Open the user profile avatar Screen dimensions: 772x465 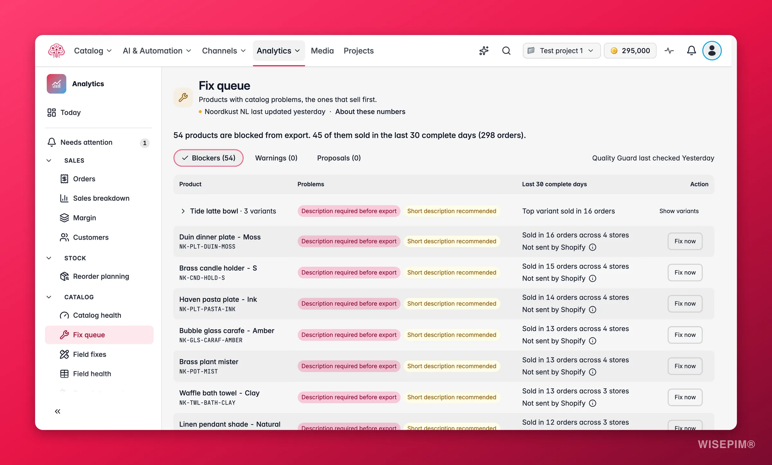(712, 51)
